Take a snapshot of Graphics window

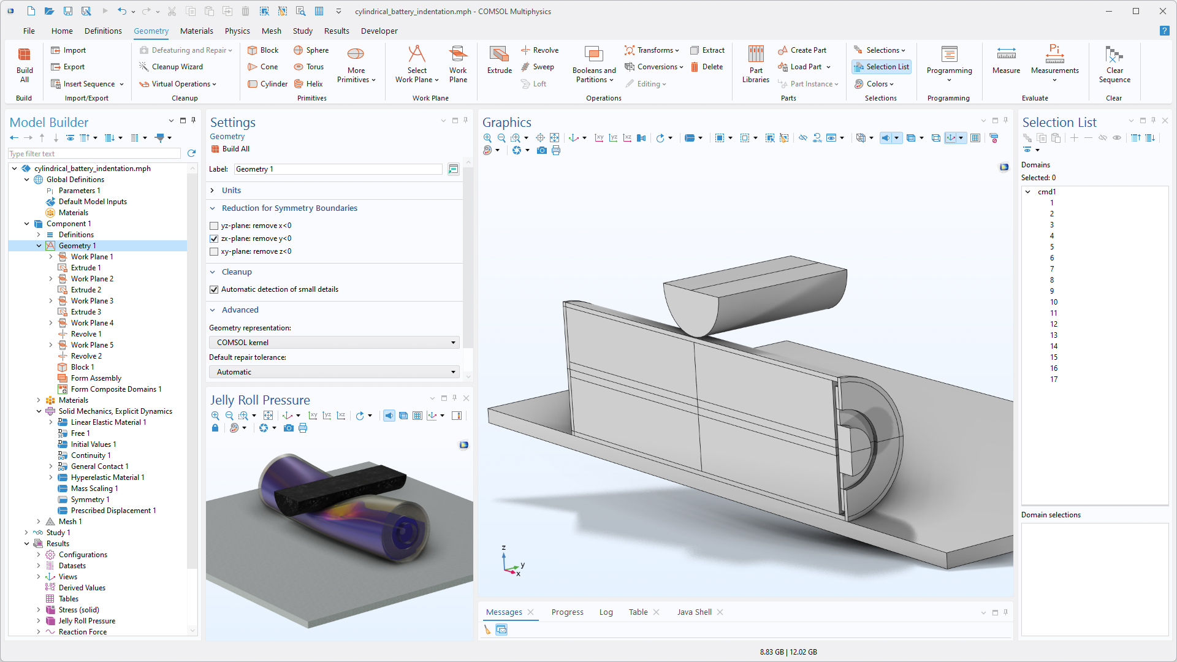click(541, 151)
